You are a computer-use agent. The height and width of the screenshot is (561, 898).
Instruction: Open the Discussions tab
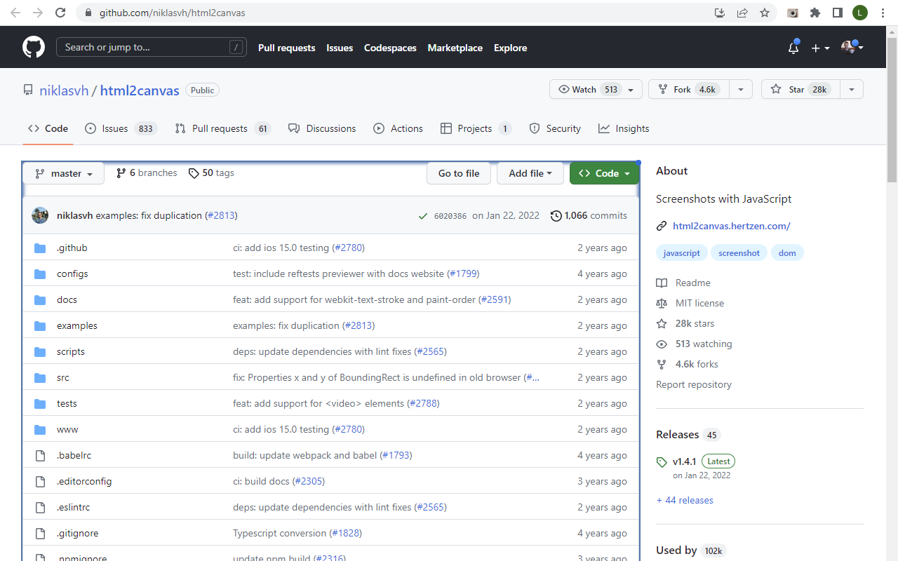tap(322, 128)
